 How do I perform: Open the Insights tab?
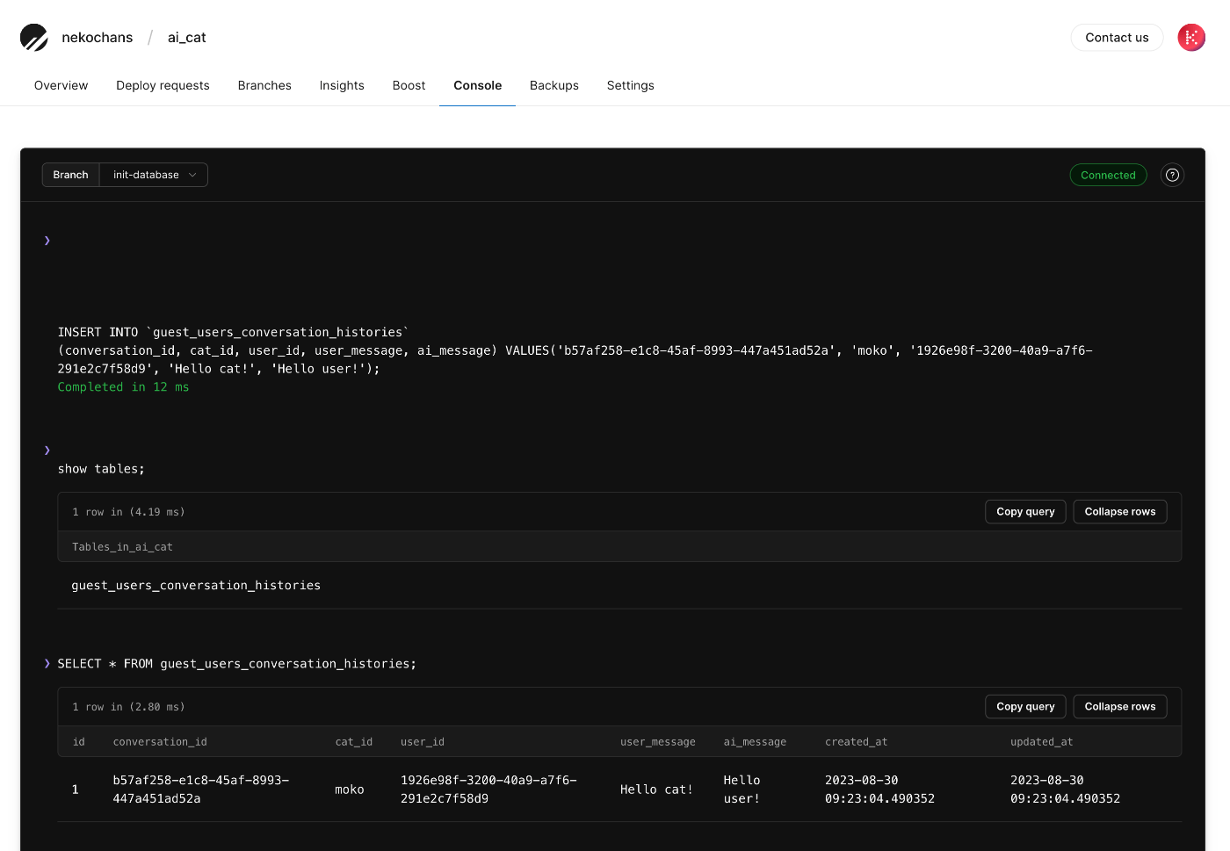[x=342, y=85]
